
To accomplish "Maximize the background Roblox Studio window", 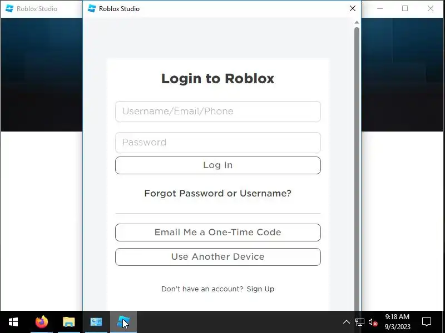I will 405,8.
